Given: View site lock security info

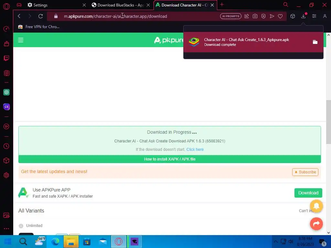Looking at the screenshot, I should [56, 16].
